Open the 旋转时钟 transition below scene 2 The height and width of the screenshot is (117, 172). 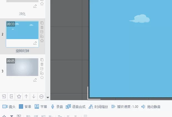[x=22, y=51]
